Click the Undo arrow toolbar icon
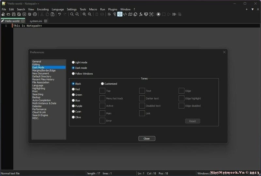Viewport: 261px width, 176px height. [x=59, y=14]
